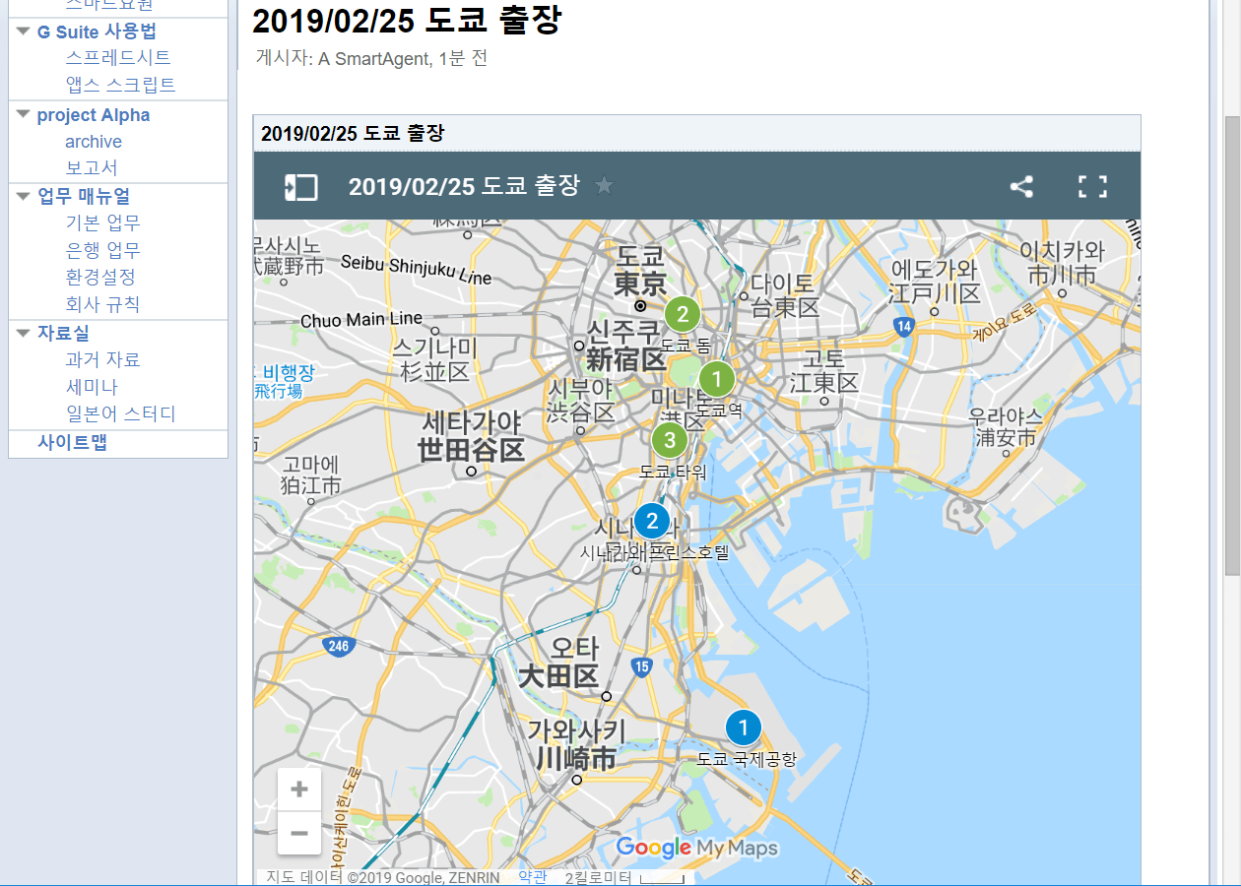Open the map in fullscreen view
Viewport: 1241px width, 886px height.
pos(1092,186)
